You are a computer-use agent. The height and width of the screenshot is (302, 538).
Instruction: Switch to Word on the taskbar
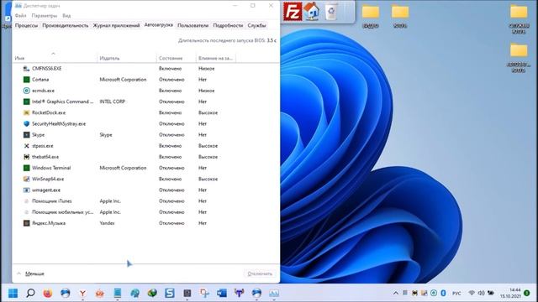[222, 293]
